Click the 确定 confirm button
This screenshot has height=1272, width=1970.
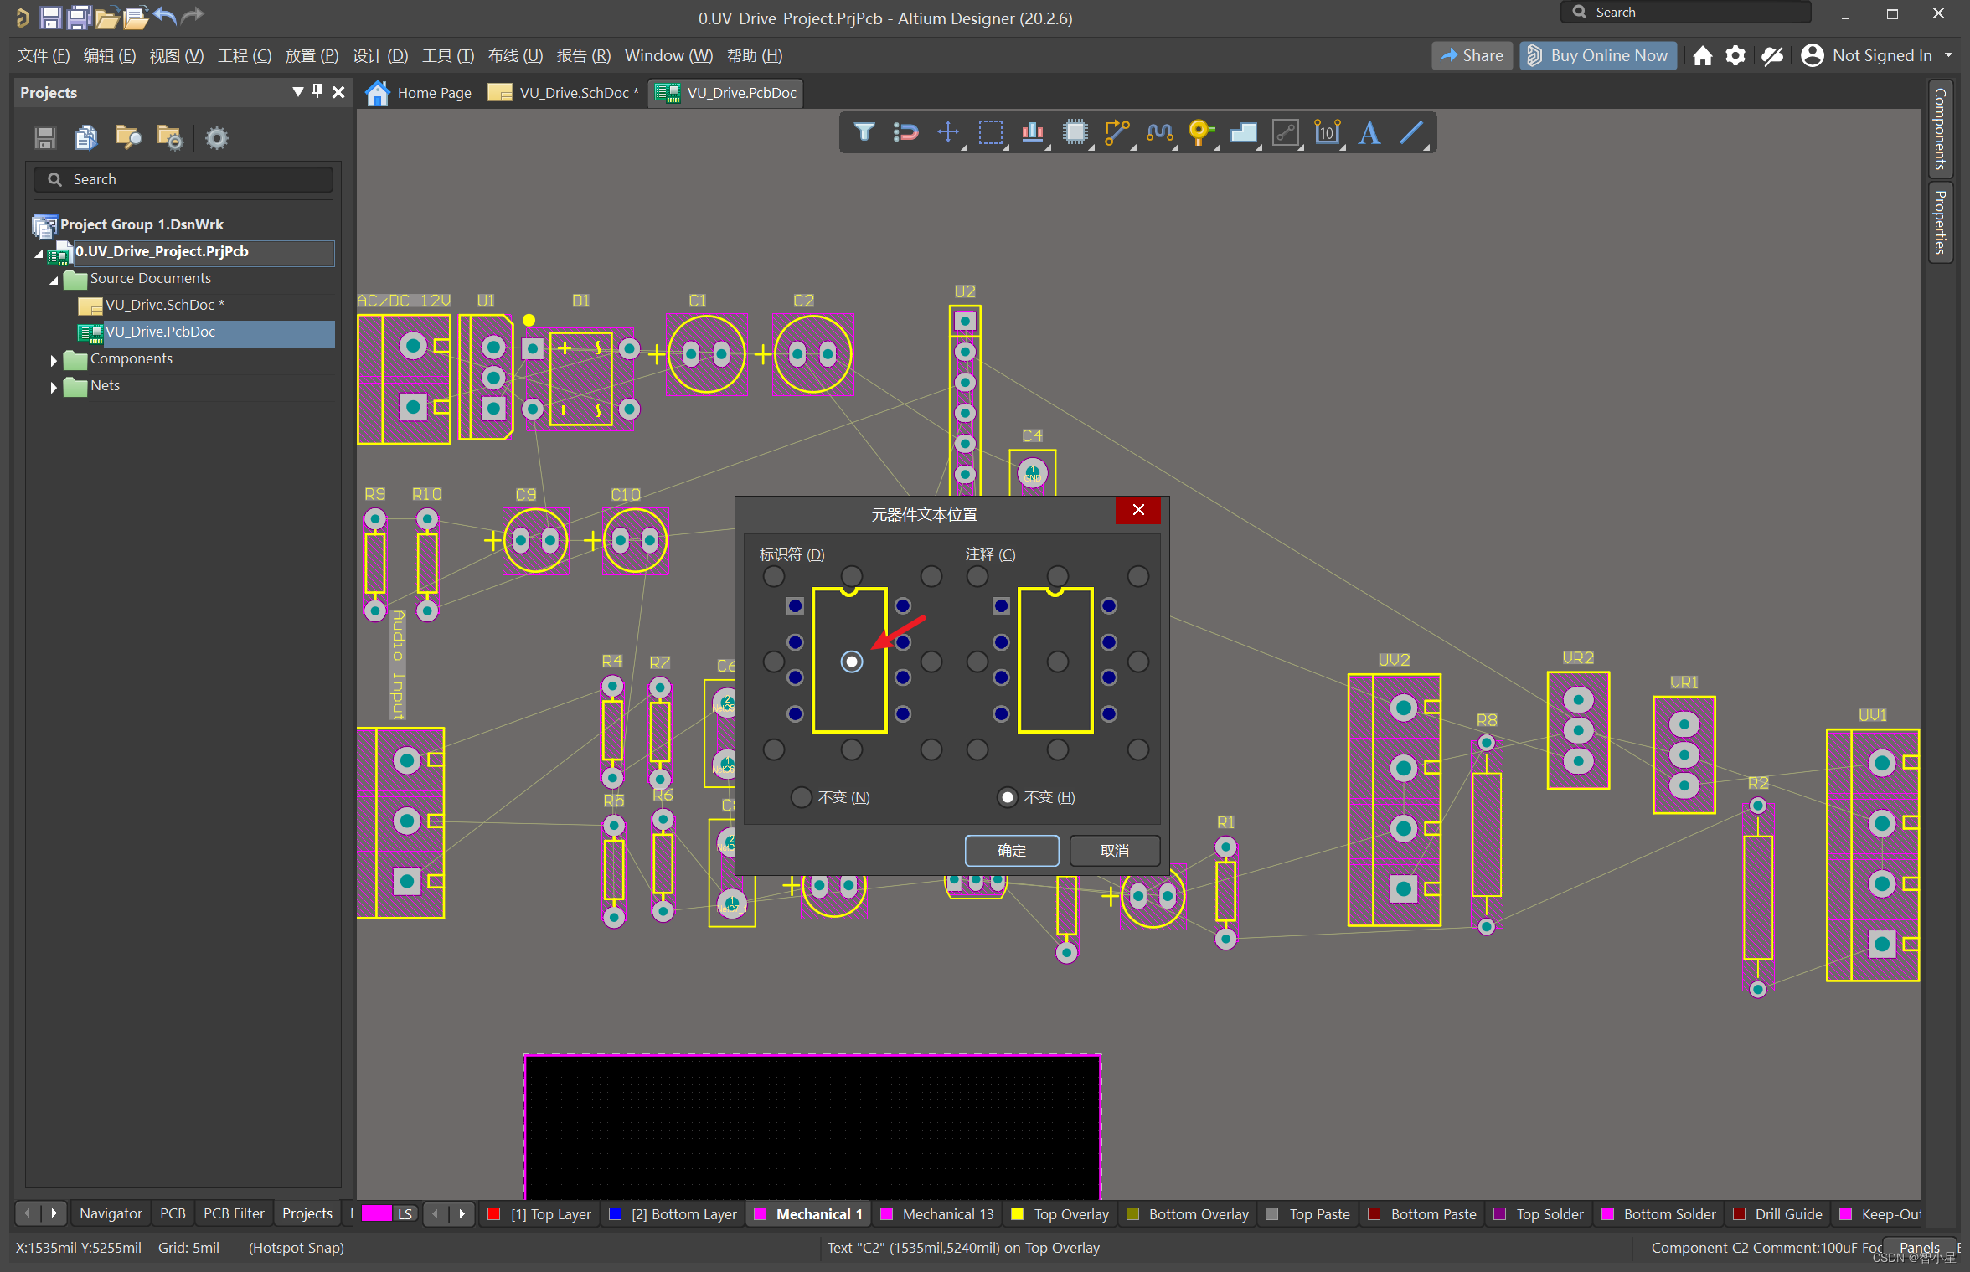(1011, 850)
